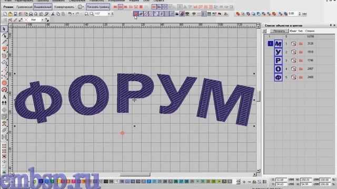Toggle the Показать графику button
337x189 pixels.
tap(98, 7)
